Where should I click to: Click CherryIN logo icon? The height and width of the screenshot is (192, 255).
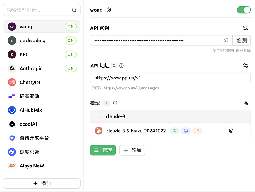click(12, 82)
